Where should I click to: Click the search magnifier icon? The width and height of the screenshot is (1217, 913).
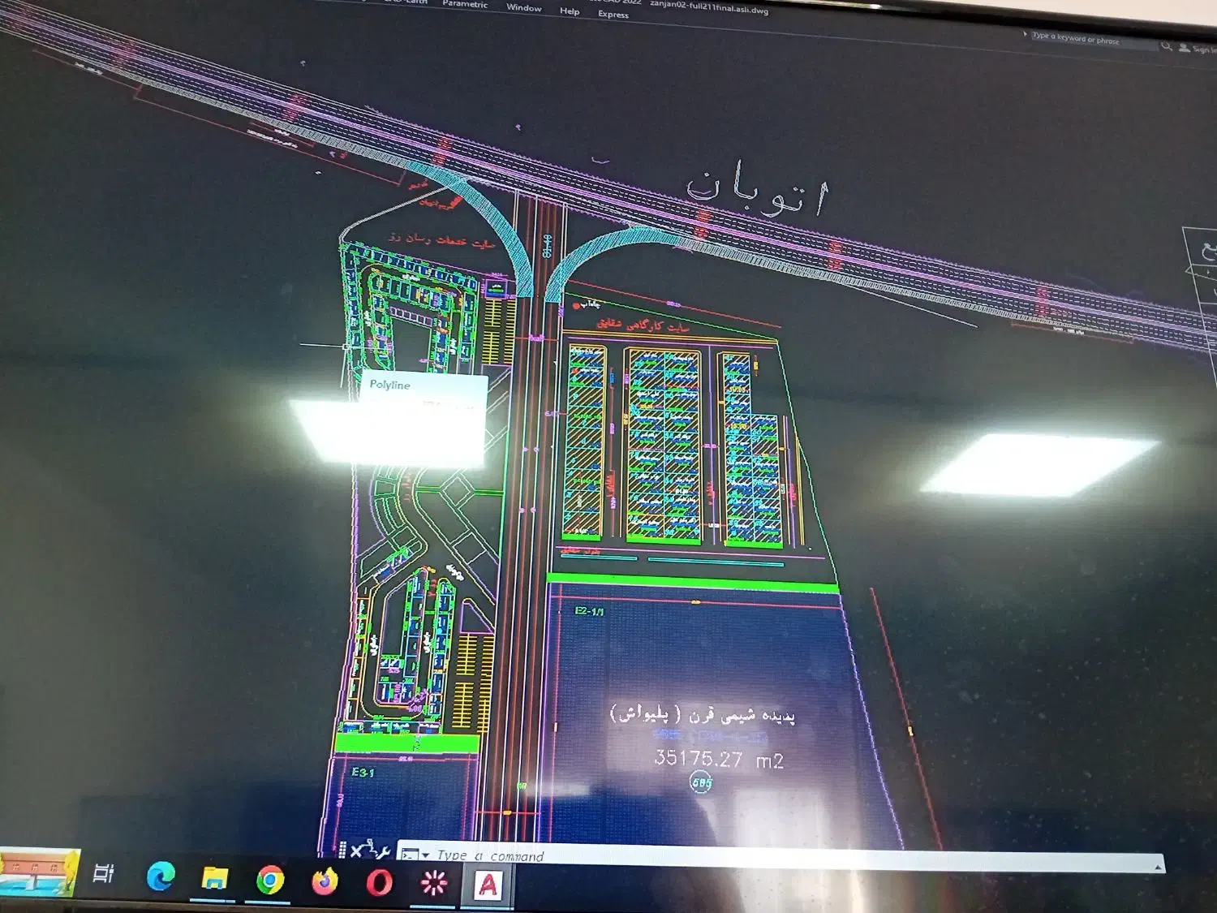[1167, 46]
